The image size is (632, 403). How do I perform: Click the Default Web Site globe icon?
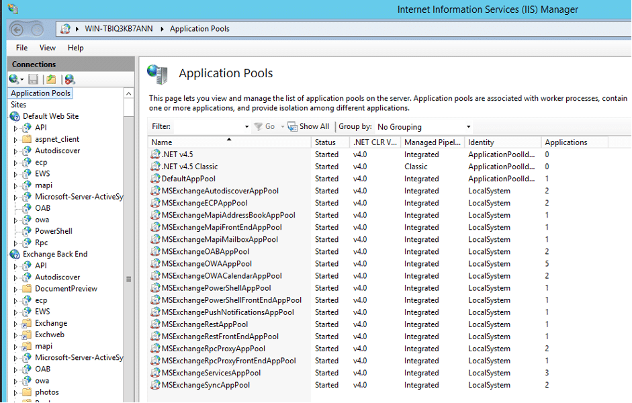15,116
